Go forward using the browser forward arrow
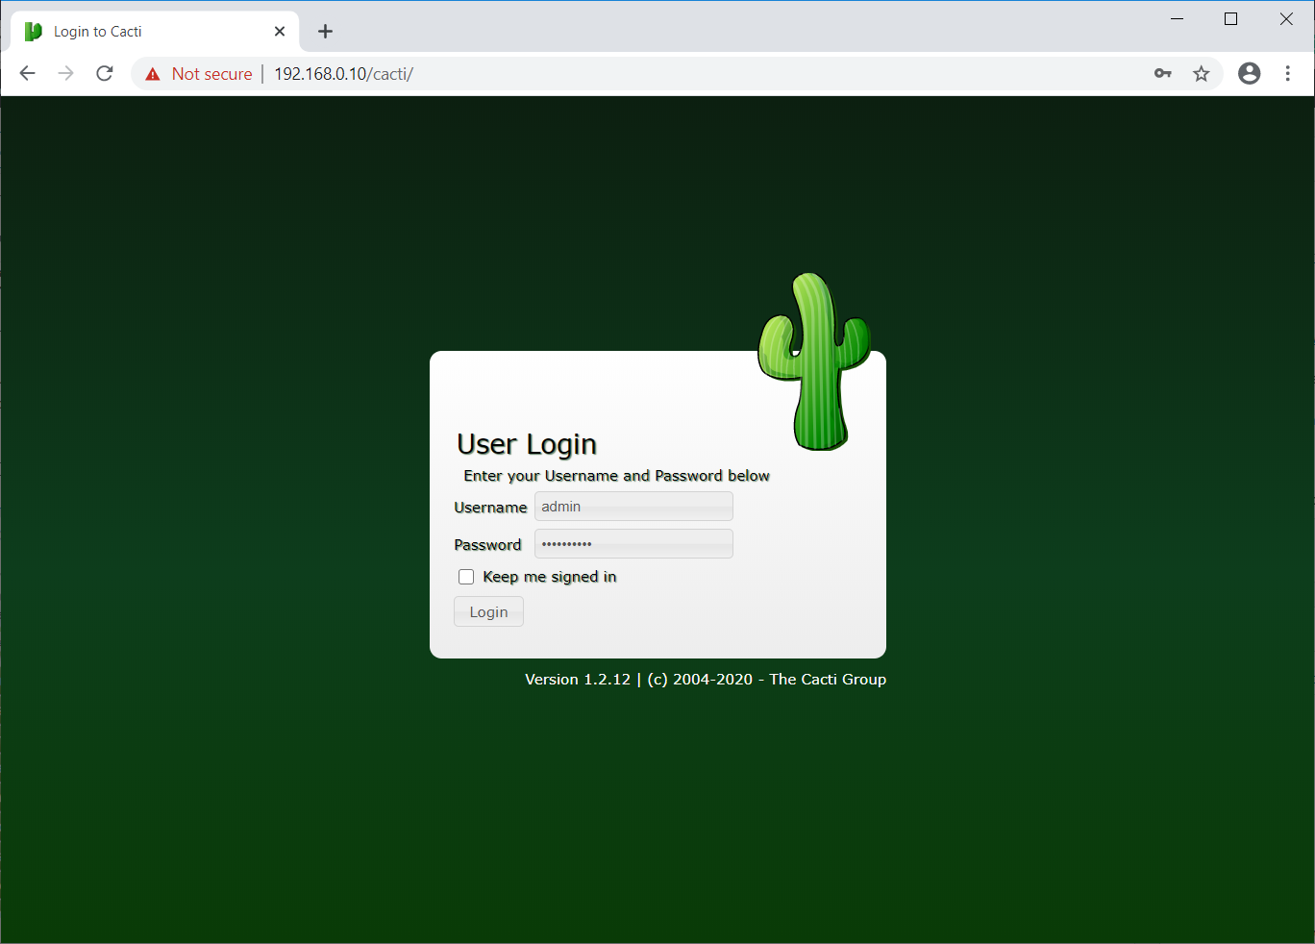 tap(66, 73)
